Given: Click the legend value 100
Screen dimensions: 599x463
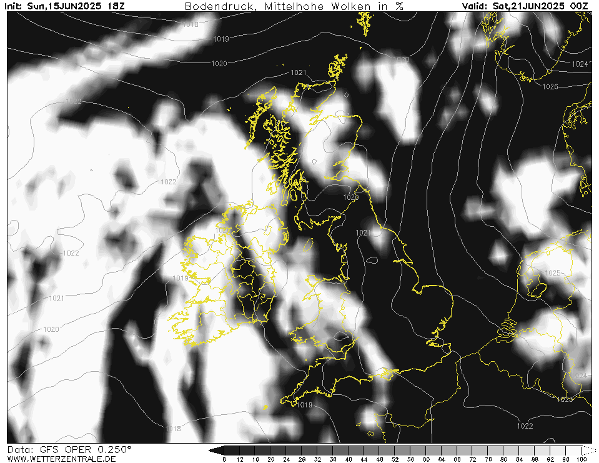Looking at the screenshot, I should pos(582,459).
